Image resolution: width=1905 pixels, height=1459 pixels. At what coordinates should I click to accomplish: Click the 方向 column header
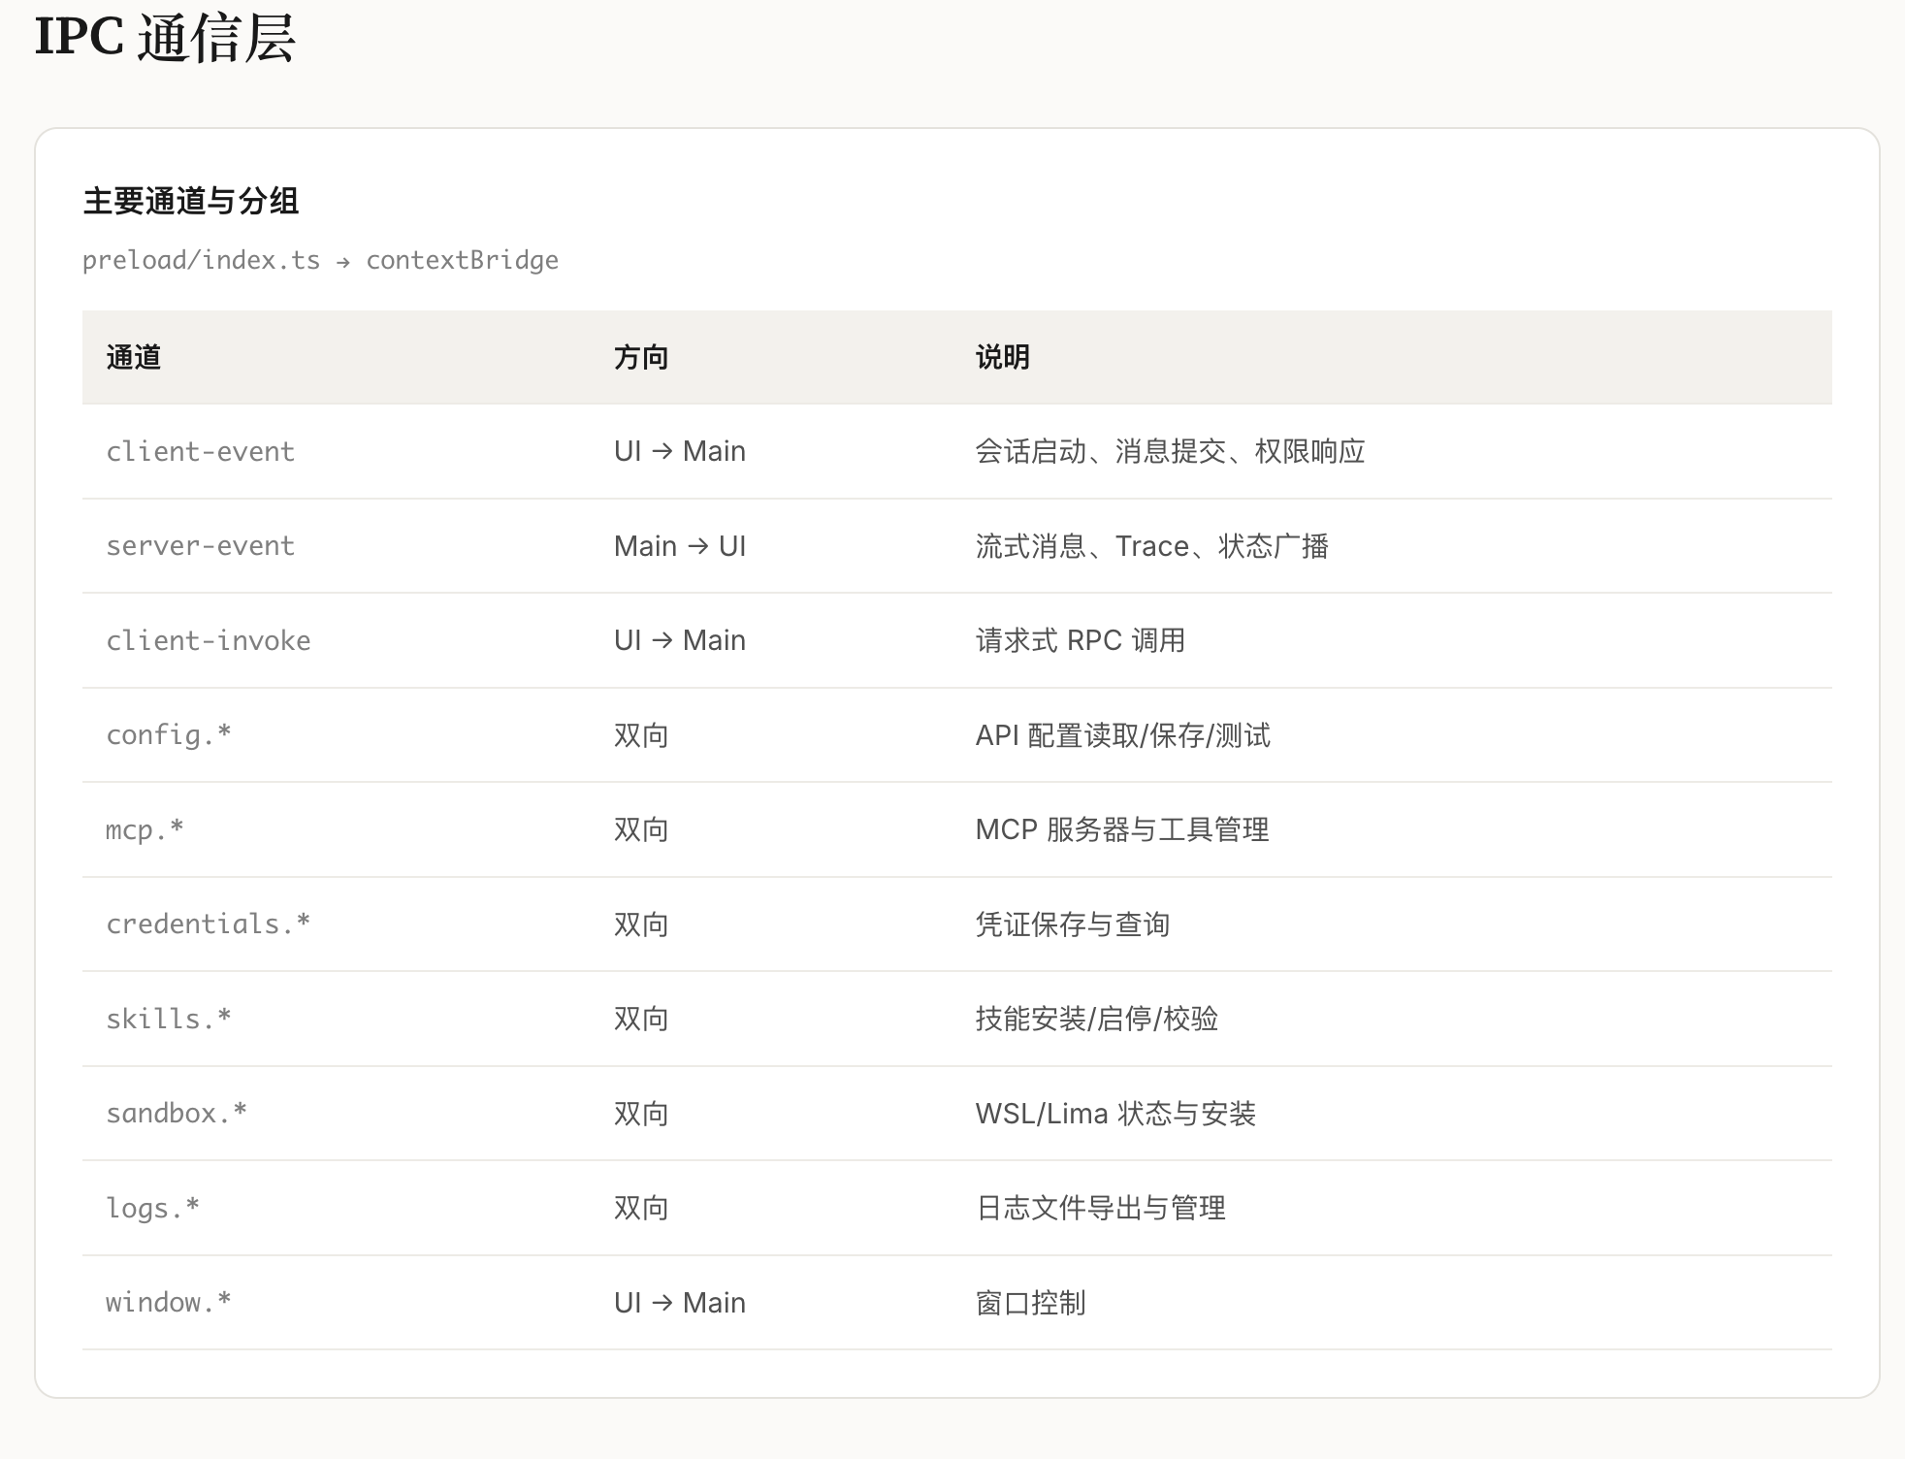coord(641,357)
